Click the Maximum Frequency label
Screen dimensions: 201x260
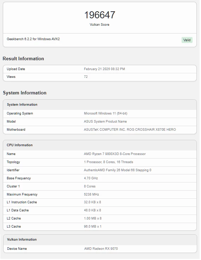[x=22, y=194]
